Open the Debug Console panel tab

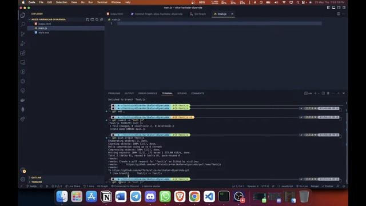point(148,93)
